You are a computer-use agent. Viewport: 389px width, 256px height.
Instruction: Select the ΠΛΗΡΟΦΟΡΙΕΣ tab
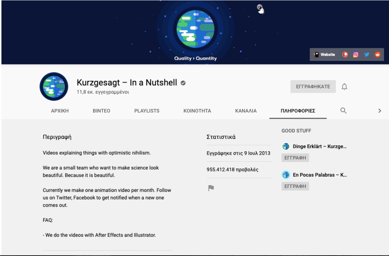click(298, 111)
